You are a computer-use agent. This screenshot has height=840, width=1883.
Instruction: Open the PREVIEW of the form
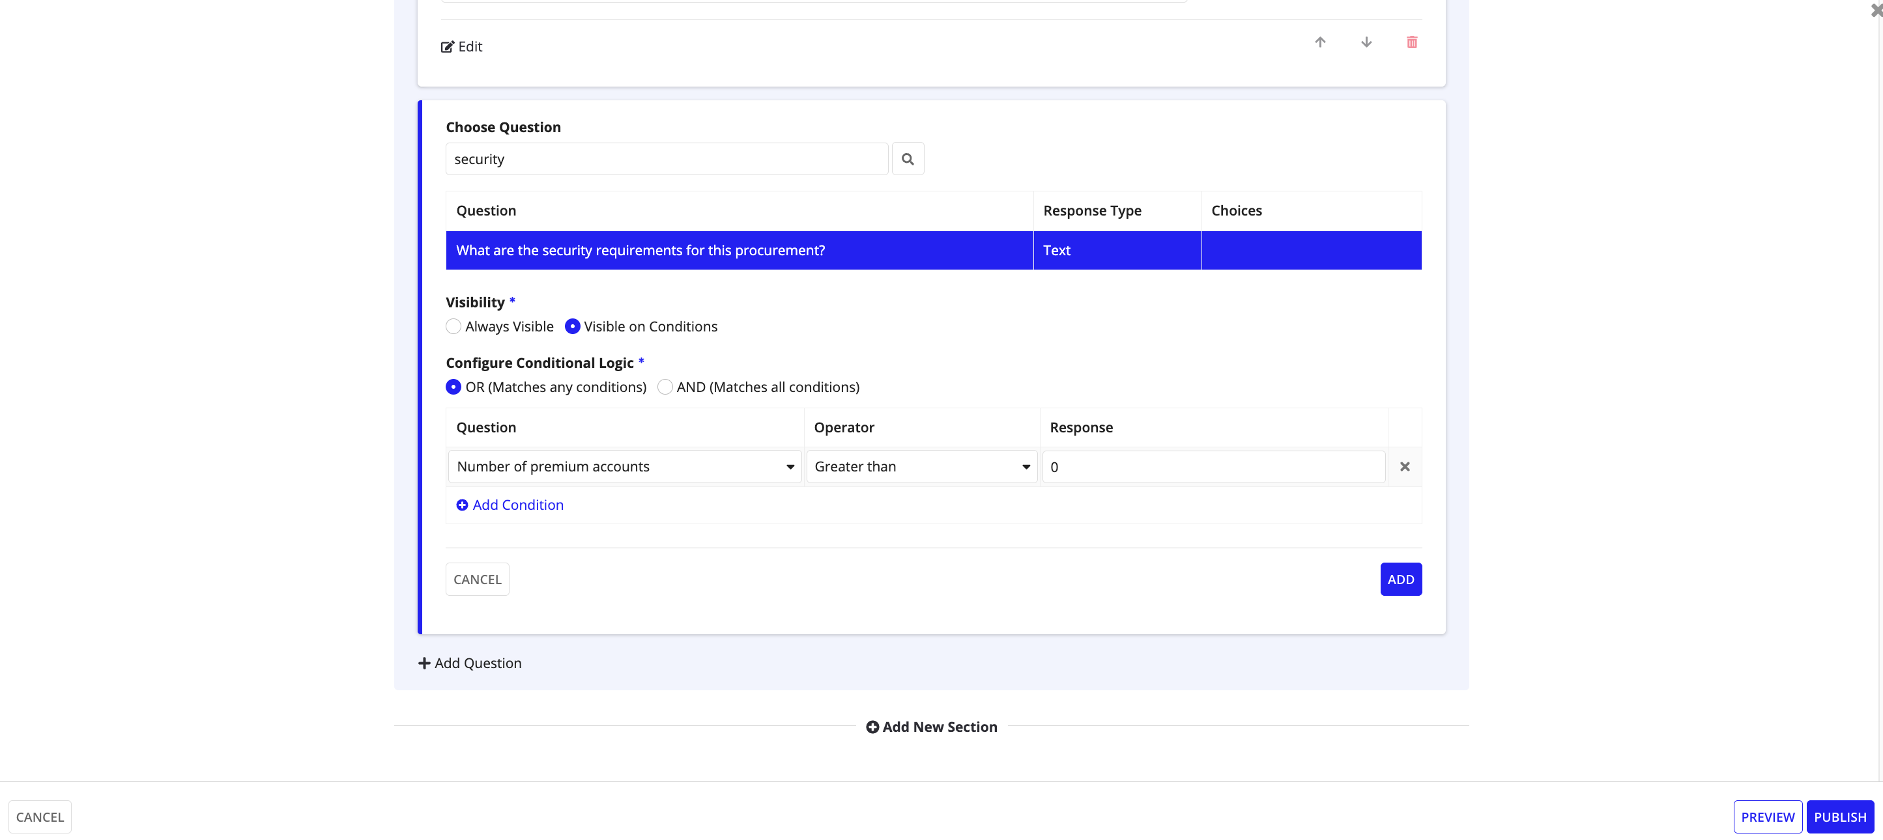(x=1768, y=817)
